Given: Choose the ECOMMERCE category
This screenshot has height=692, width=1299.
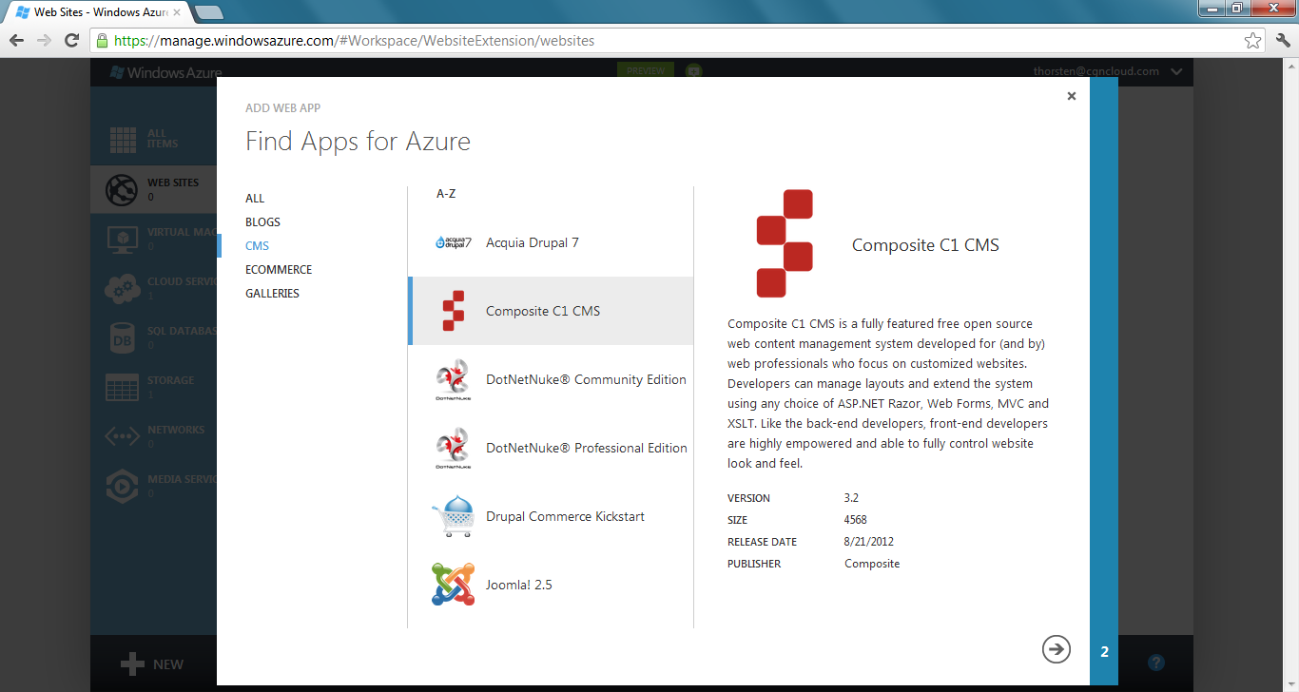Looking at the screenshot, I should coord(279,270).
